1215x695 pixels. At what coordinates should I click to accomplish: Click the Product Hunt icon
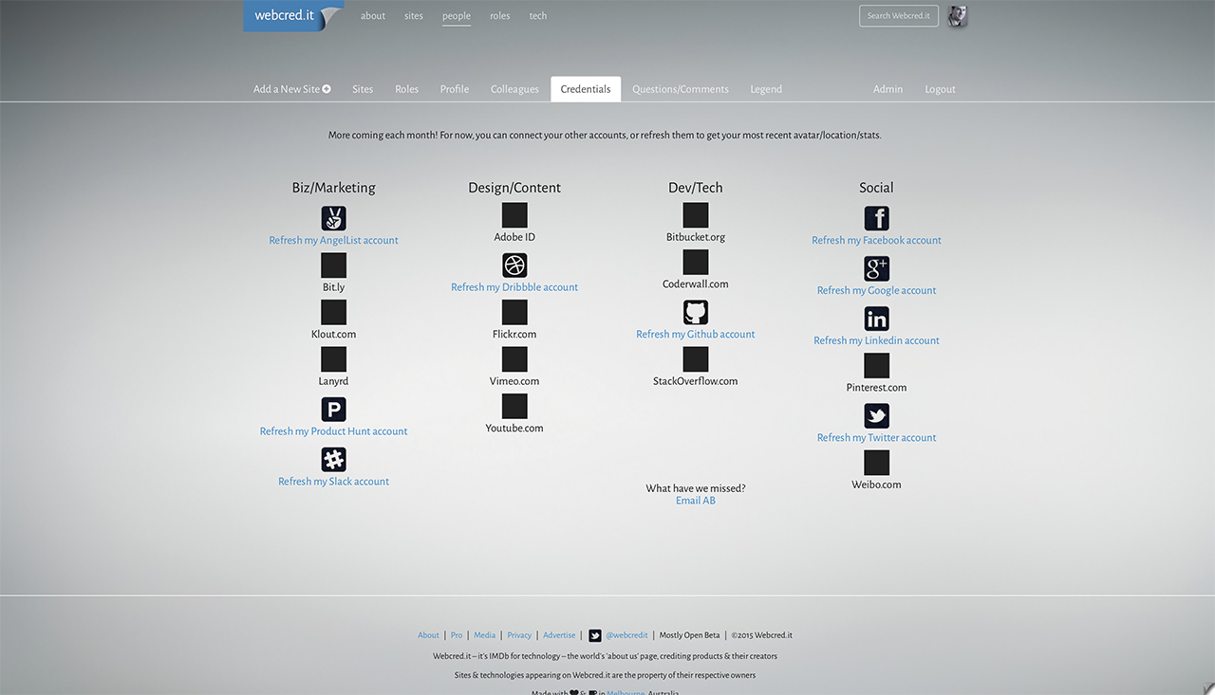[333, 408]
